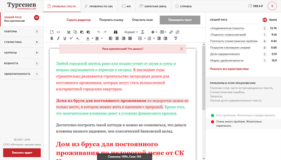Click the Тургенев logo

point(22,5)
